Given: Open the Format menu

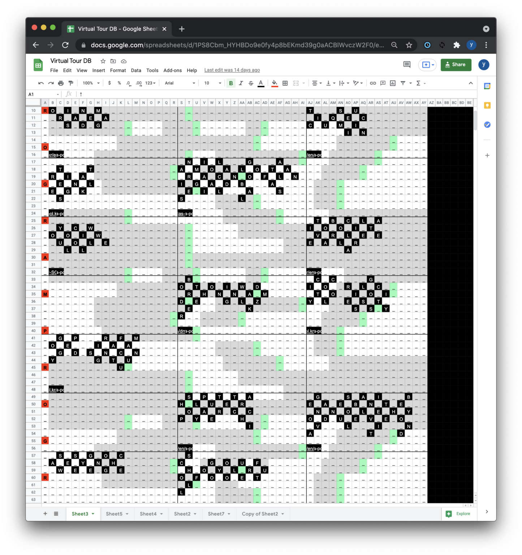Looking at the screenshot, I should [x=118, y=70].
